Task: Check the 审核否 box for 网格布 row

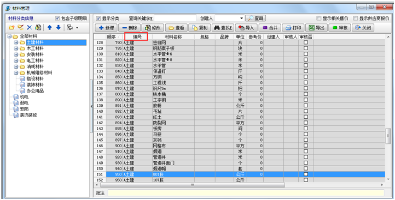Action: [x=306, y=146]
